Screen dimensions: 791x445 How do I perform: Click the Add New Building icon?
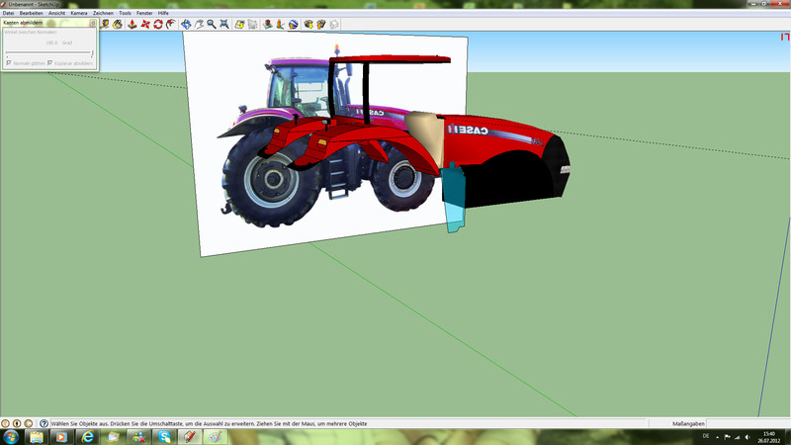267,24
